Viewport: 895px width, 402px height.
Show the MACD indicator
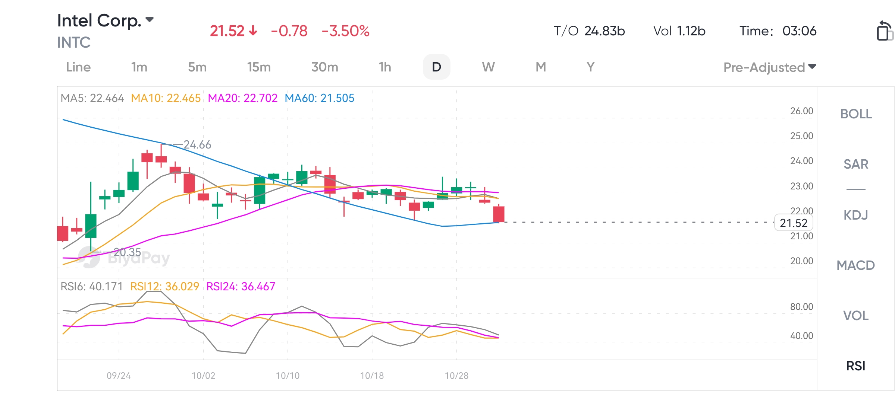pyautogui.click(x=856, y=265)
